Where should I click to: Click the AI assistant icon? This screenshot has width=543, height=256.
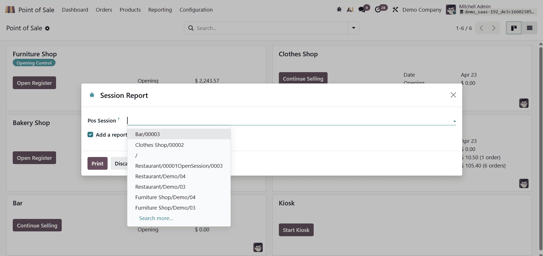point(350,9)
